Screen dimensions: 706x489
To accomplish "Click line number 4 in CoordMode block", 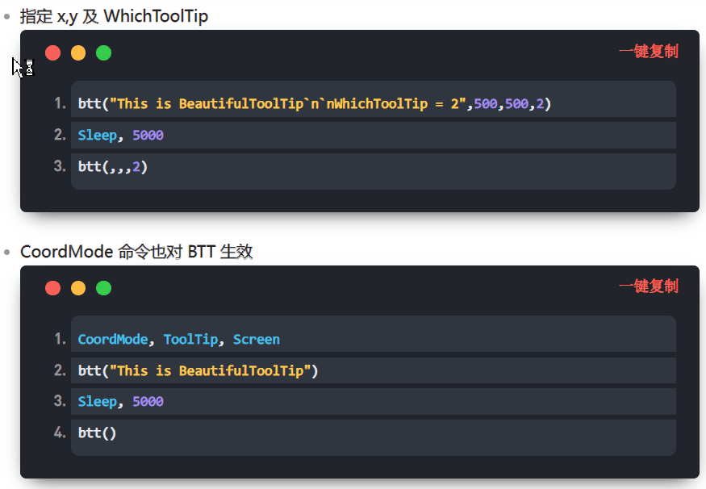I will (60, 433).
